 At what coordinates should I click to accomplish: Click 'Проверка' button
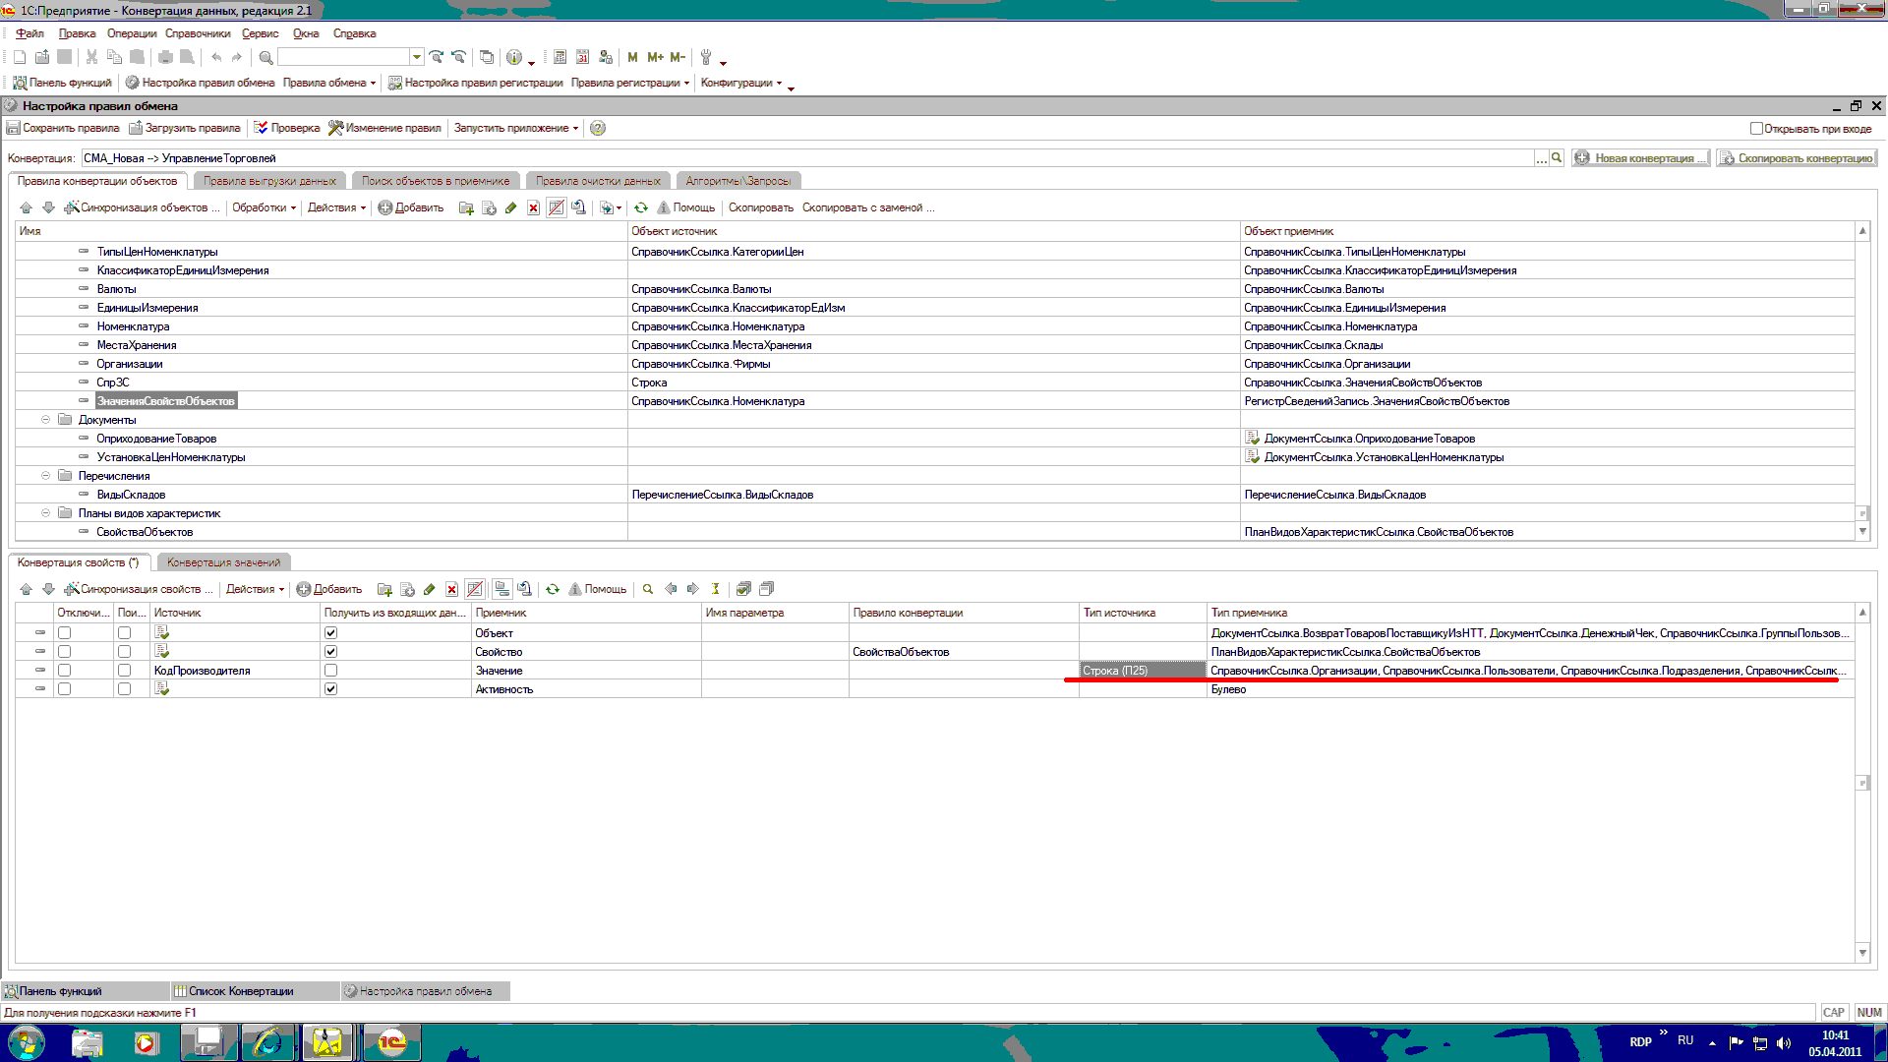coord(287,128)
